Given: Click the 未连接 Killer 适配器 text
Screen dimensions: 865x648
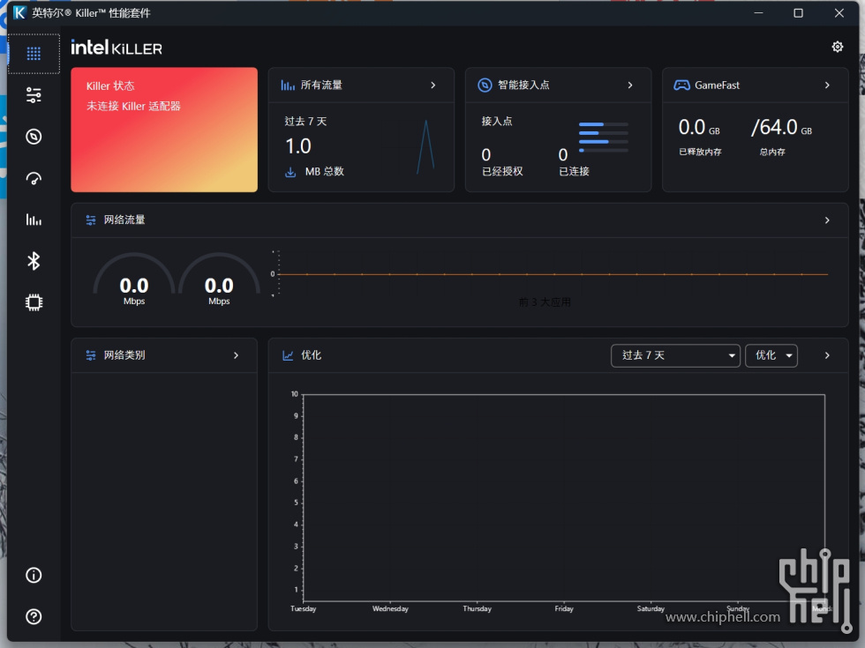Looking at the screenshot, I should [133, 107].
